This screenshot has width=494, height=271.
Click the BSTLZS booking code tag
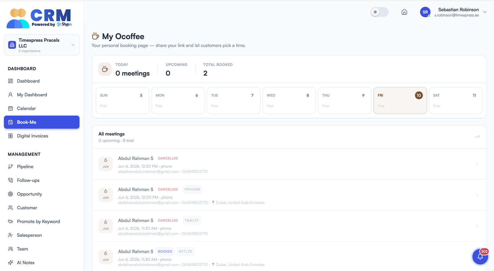[x=185, y=252]
